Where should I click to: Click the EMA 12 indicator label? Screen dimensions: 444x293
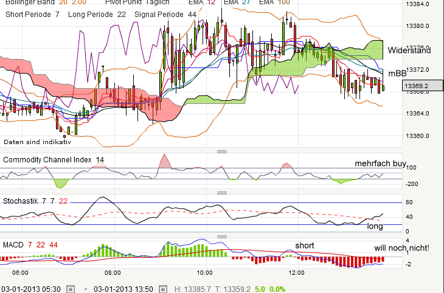[x=202, y=2]
